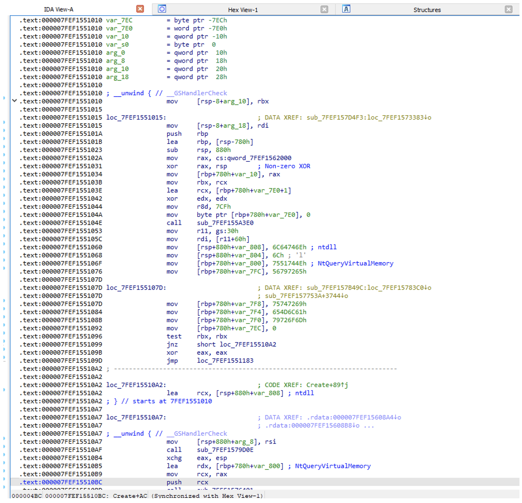Screen dimensions: 522x503
Task: Follow xref sub_7FEF157753A+3744
Action: click(x=307, y=296)
